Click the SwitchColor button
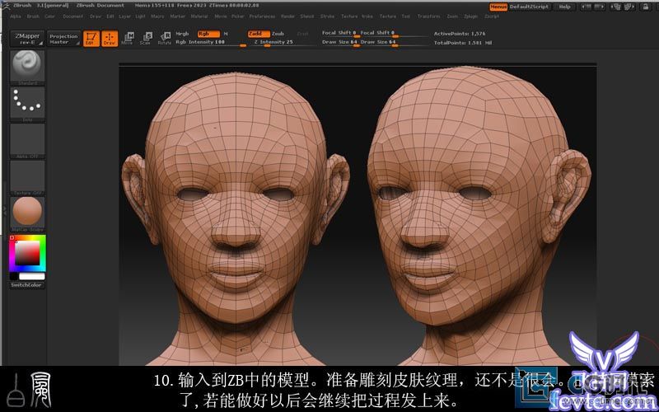659x412 pixels. click(x=26, y=285)
